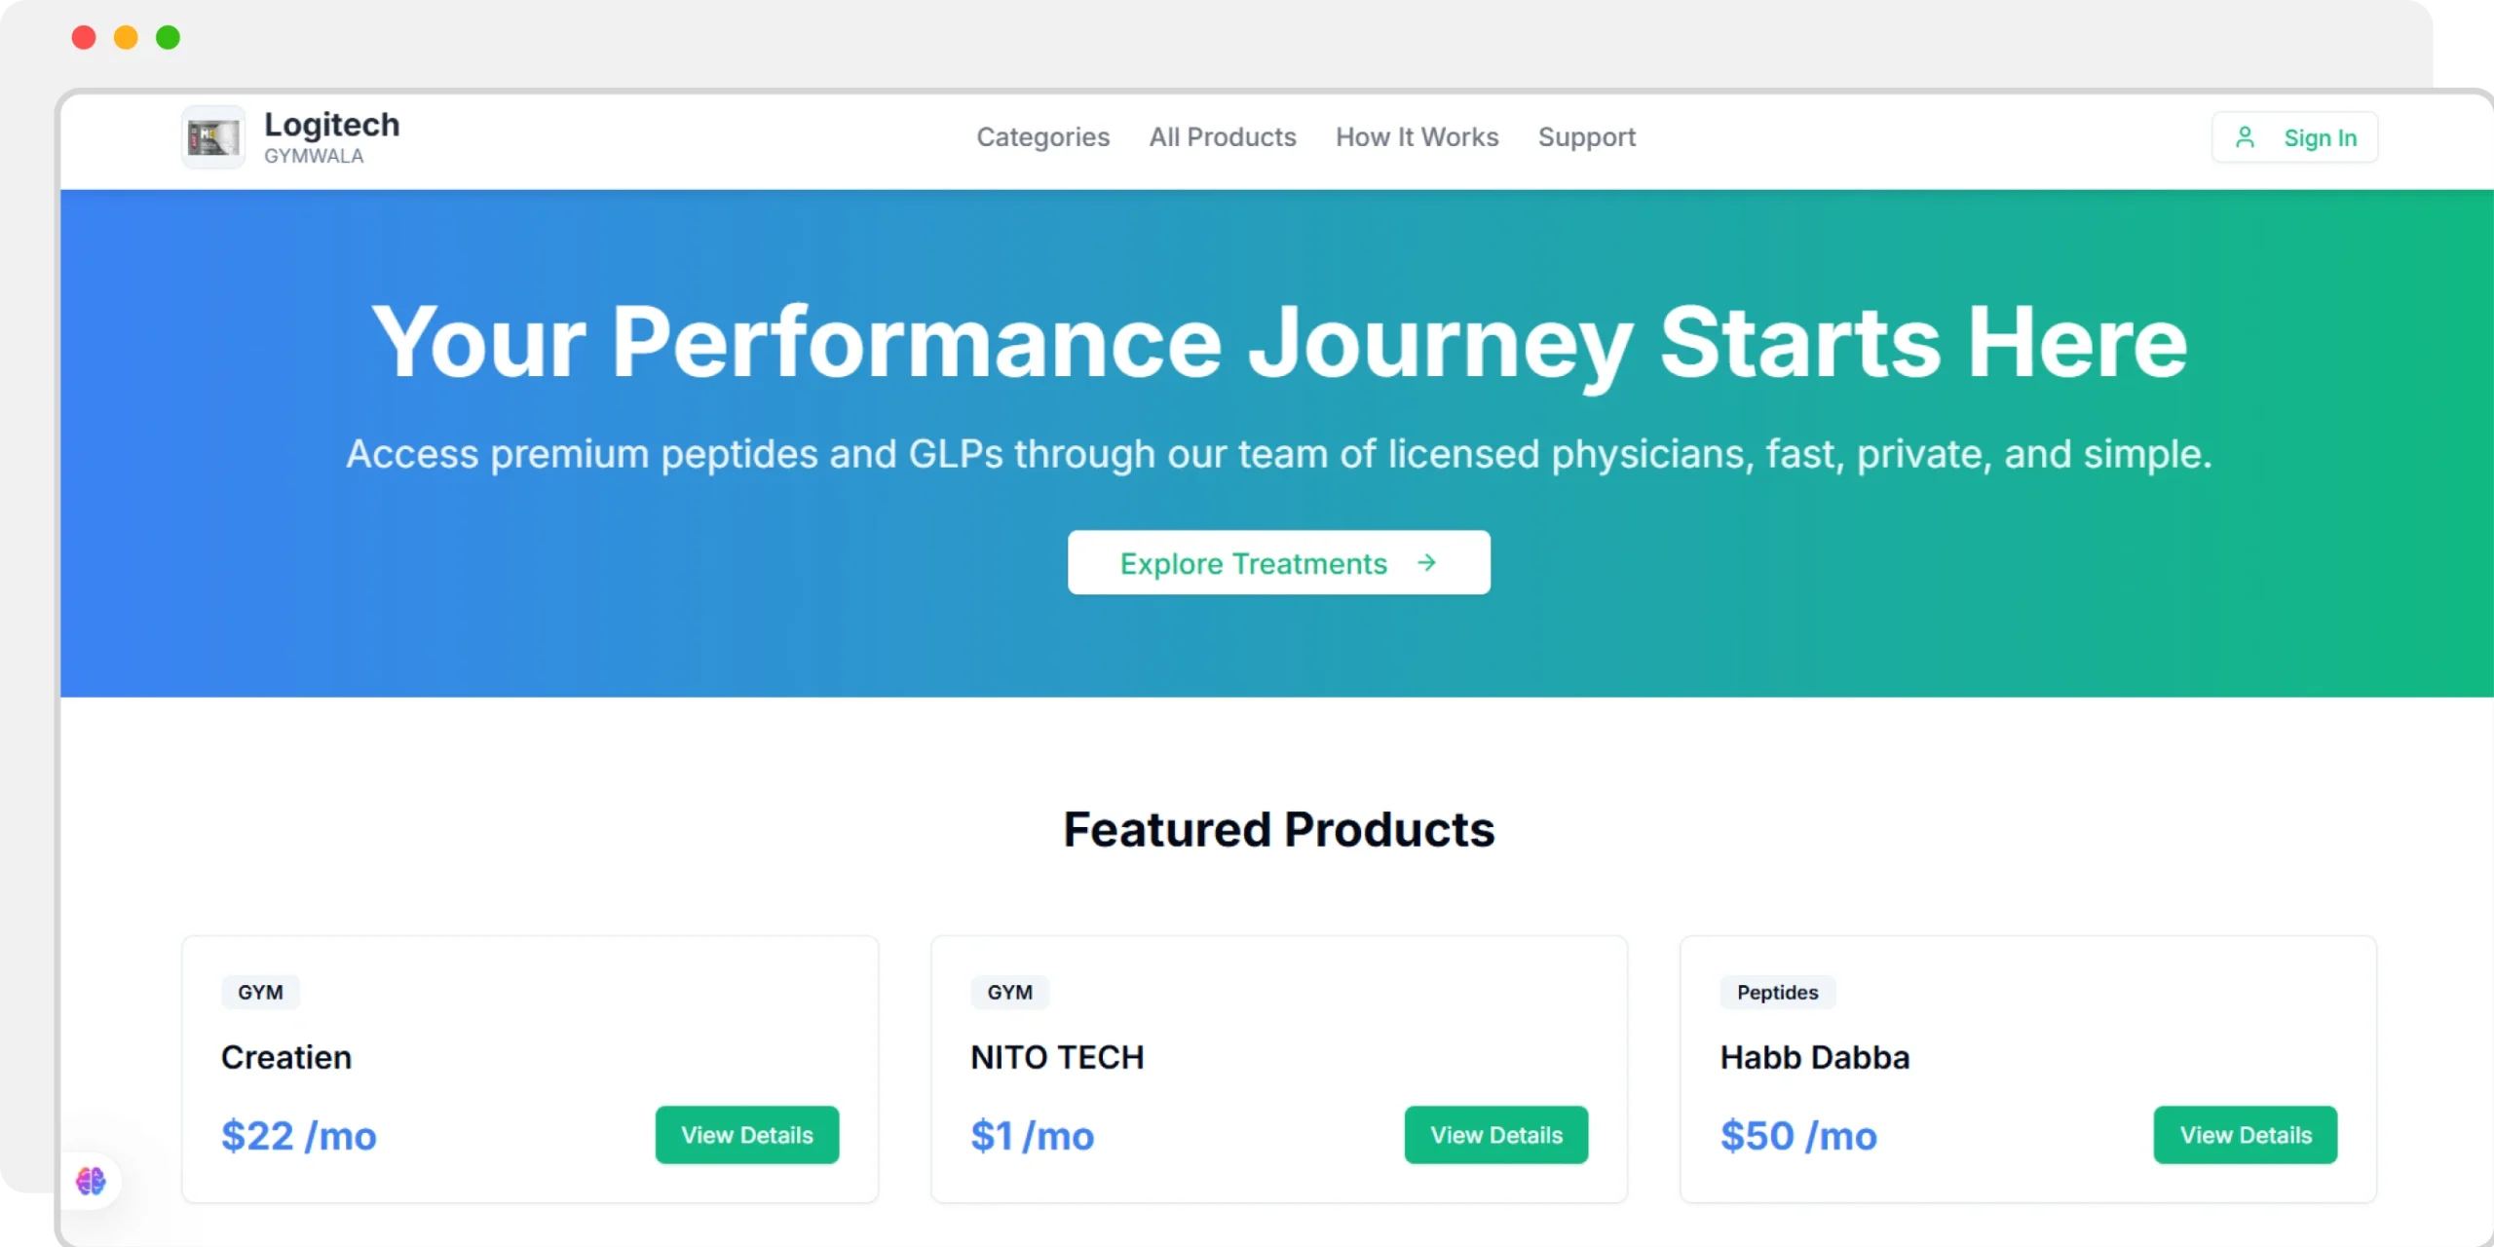Go to All Products page

[1222, 137]
